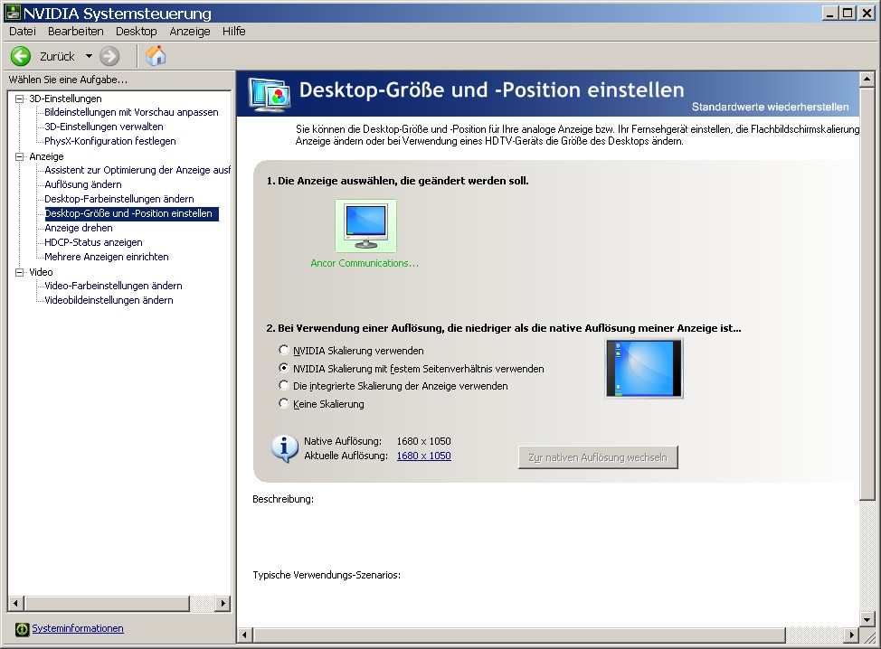The height and width of the screenshot is (649, 881).
Task: Click the green Back arrow icon
Action: pyautogui.click(x=21, y=56)
